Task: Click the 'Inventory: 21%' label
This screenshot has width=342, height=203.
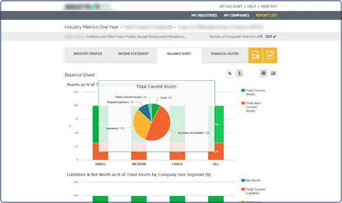Action: [115, 128]
